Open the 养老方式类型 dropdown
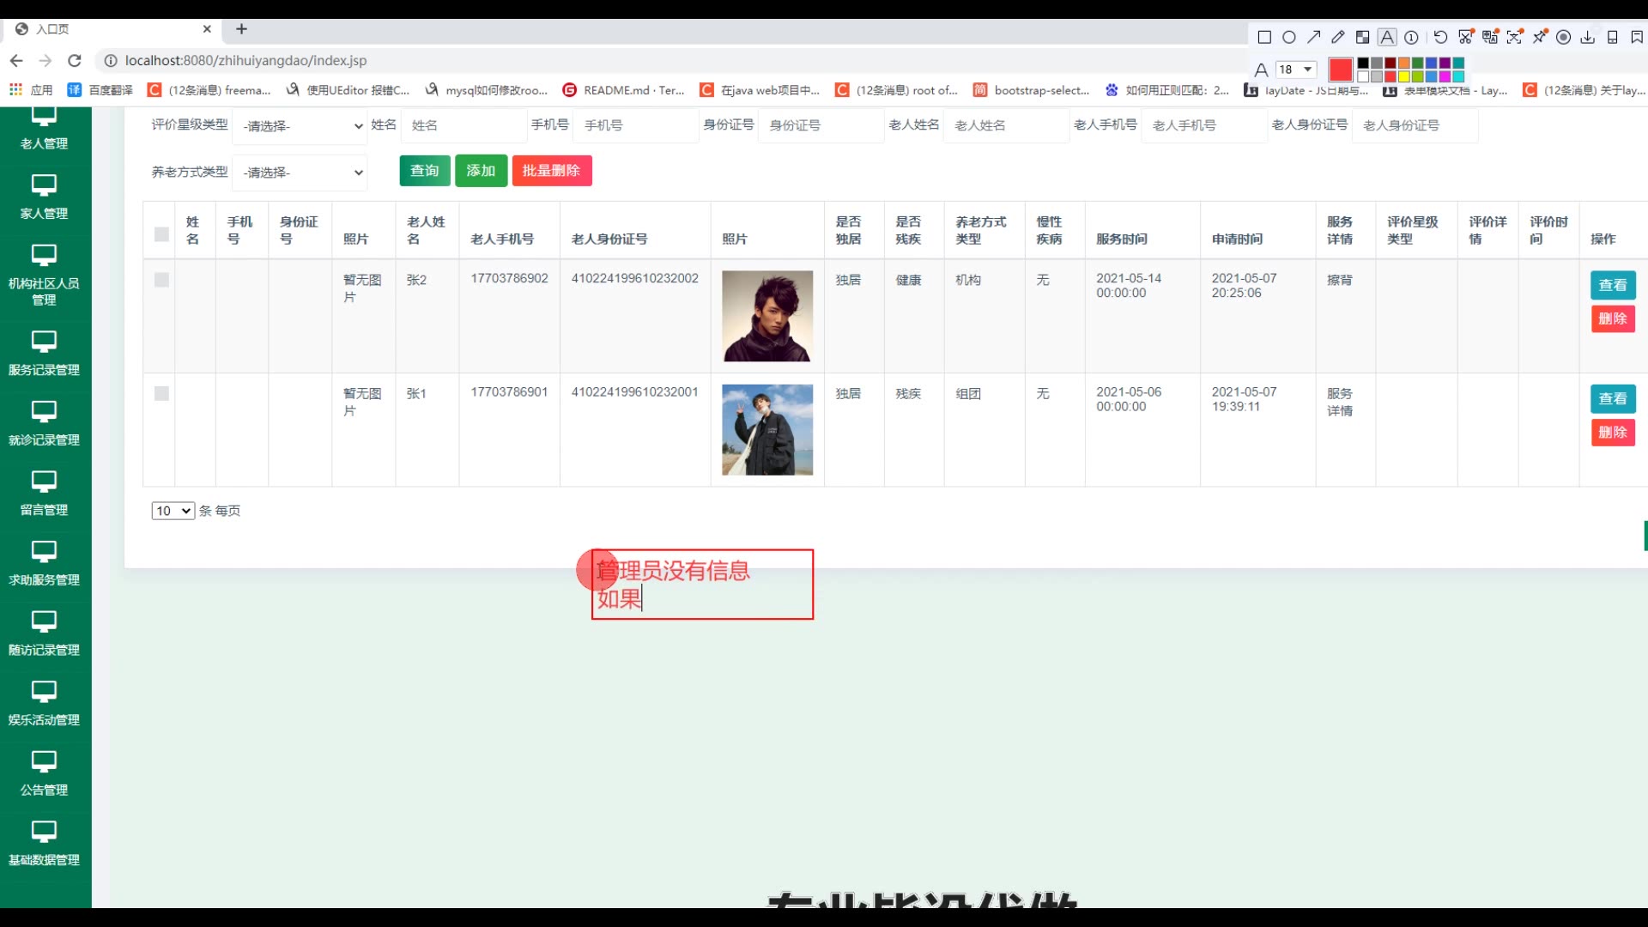 coord(300,173)
